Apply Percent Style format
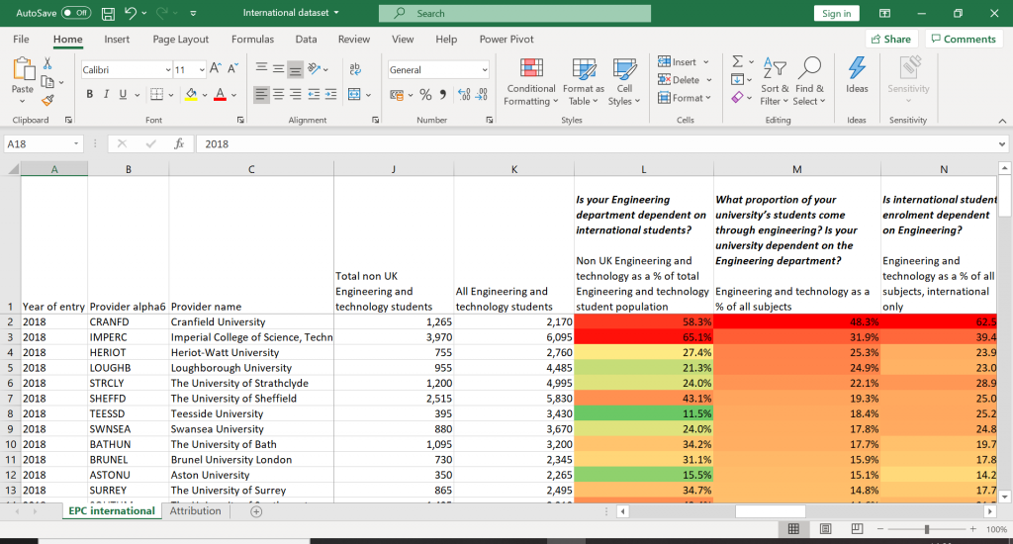This screenshot has height=544, width=1013. click(425, 94)
